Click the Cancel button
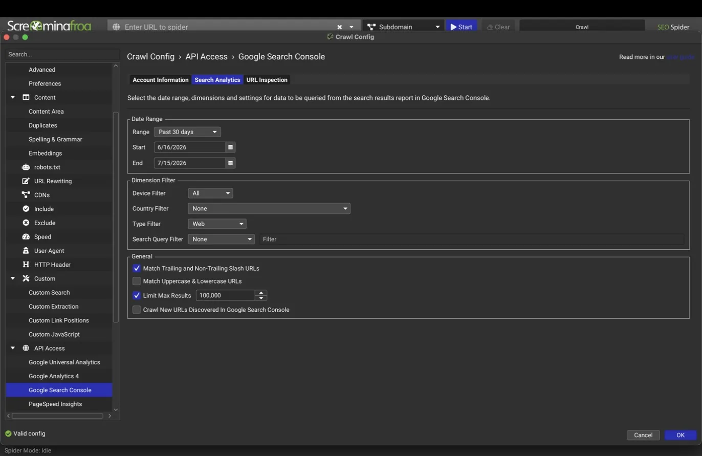This screenshot has height=456, width=702. click(643, 435)
